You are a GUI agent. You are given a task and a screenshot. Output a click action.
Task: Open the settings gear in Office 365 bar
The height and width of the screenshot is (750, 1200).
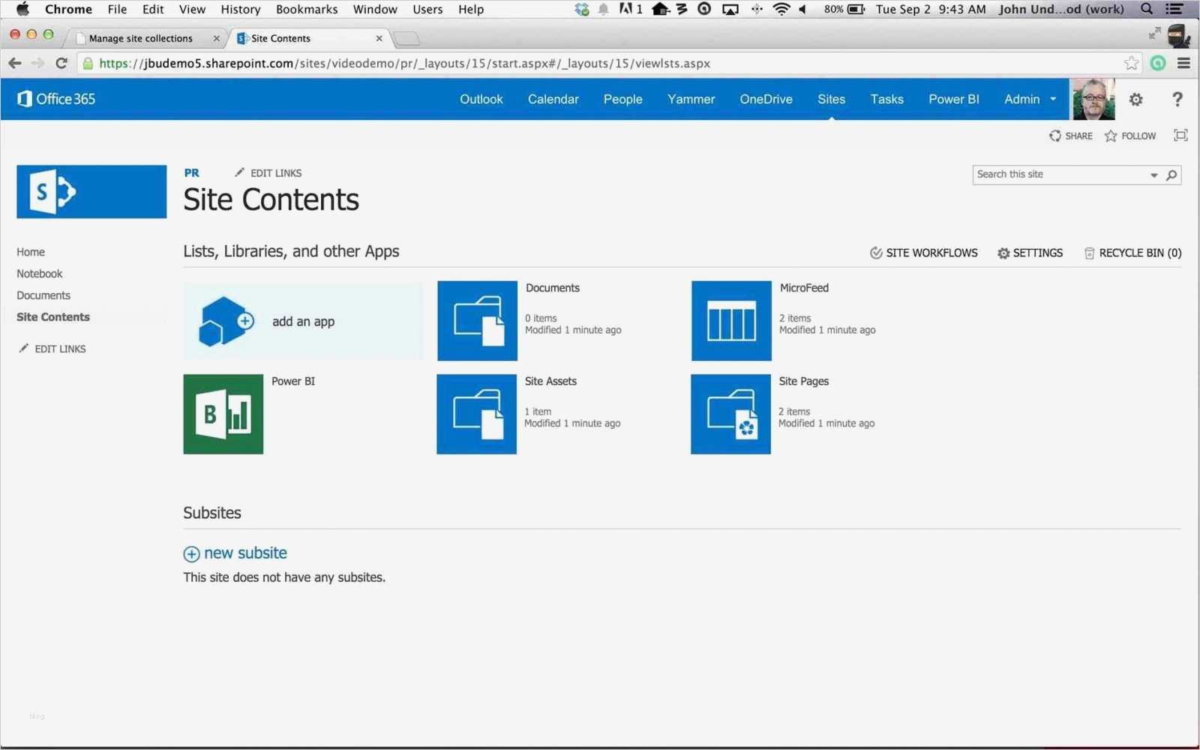tap(1135, 99)
